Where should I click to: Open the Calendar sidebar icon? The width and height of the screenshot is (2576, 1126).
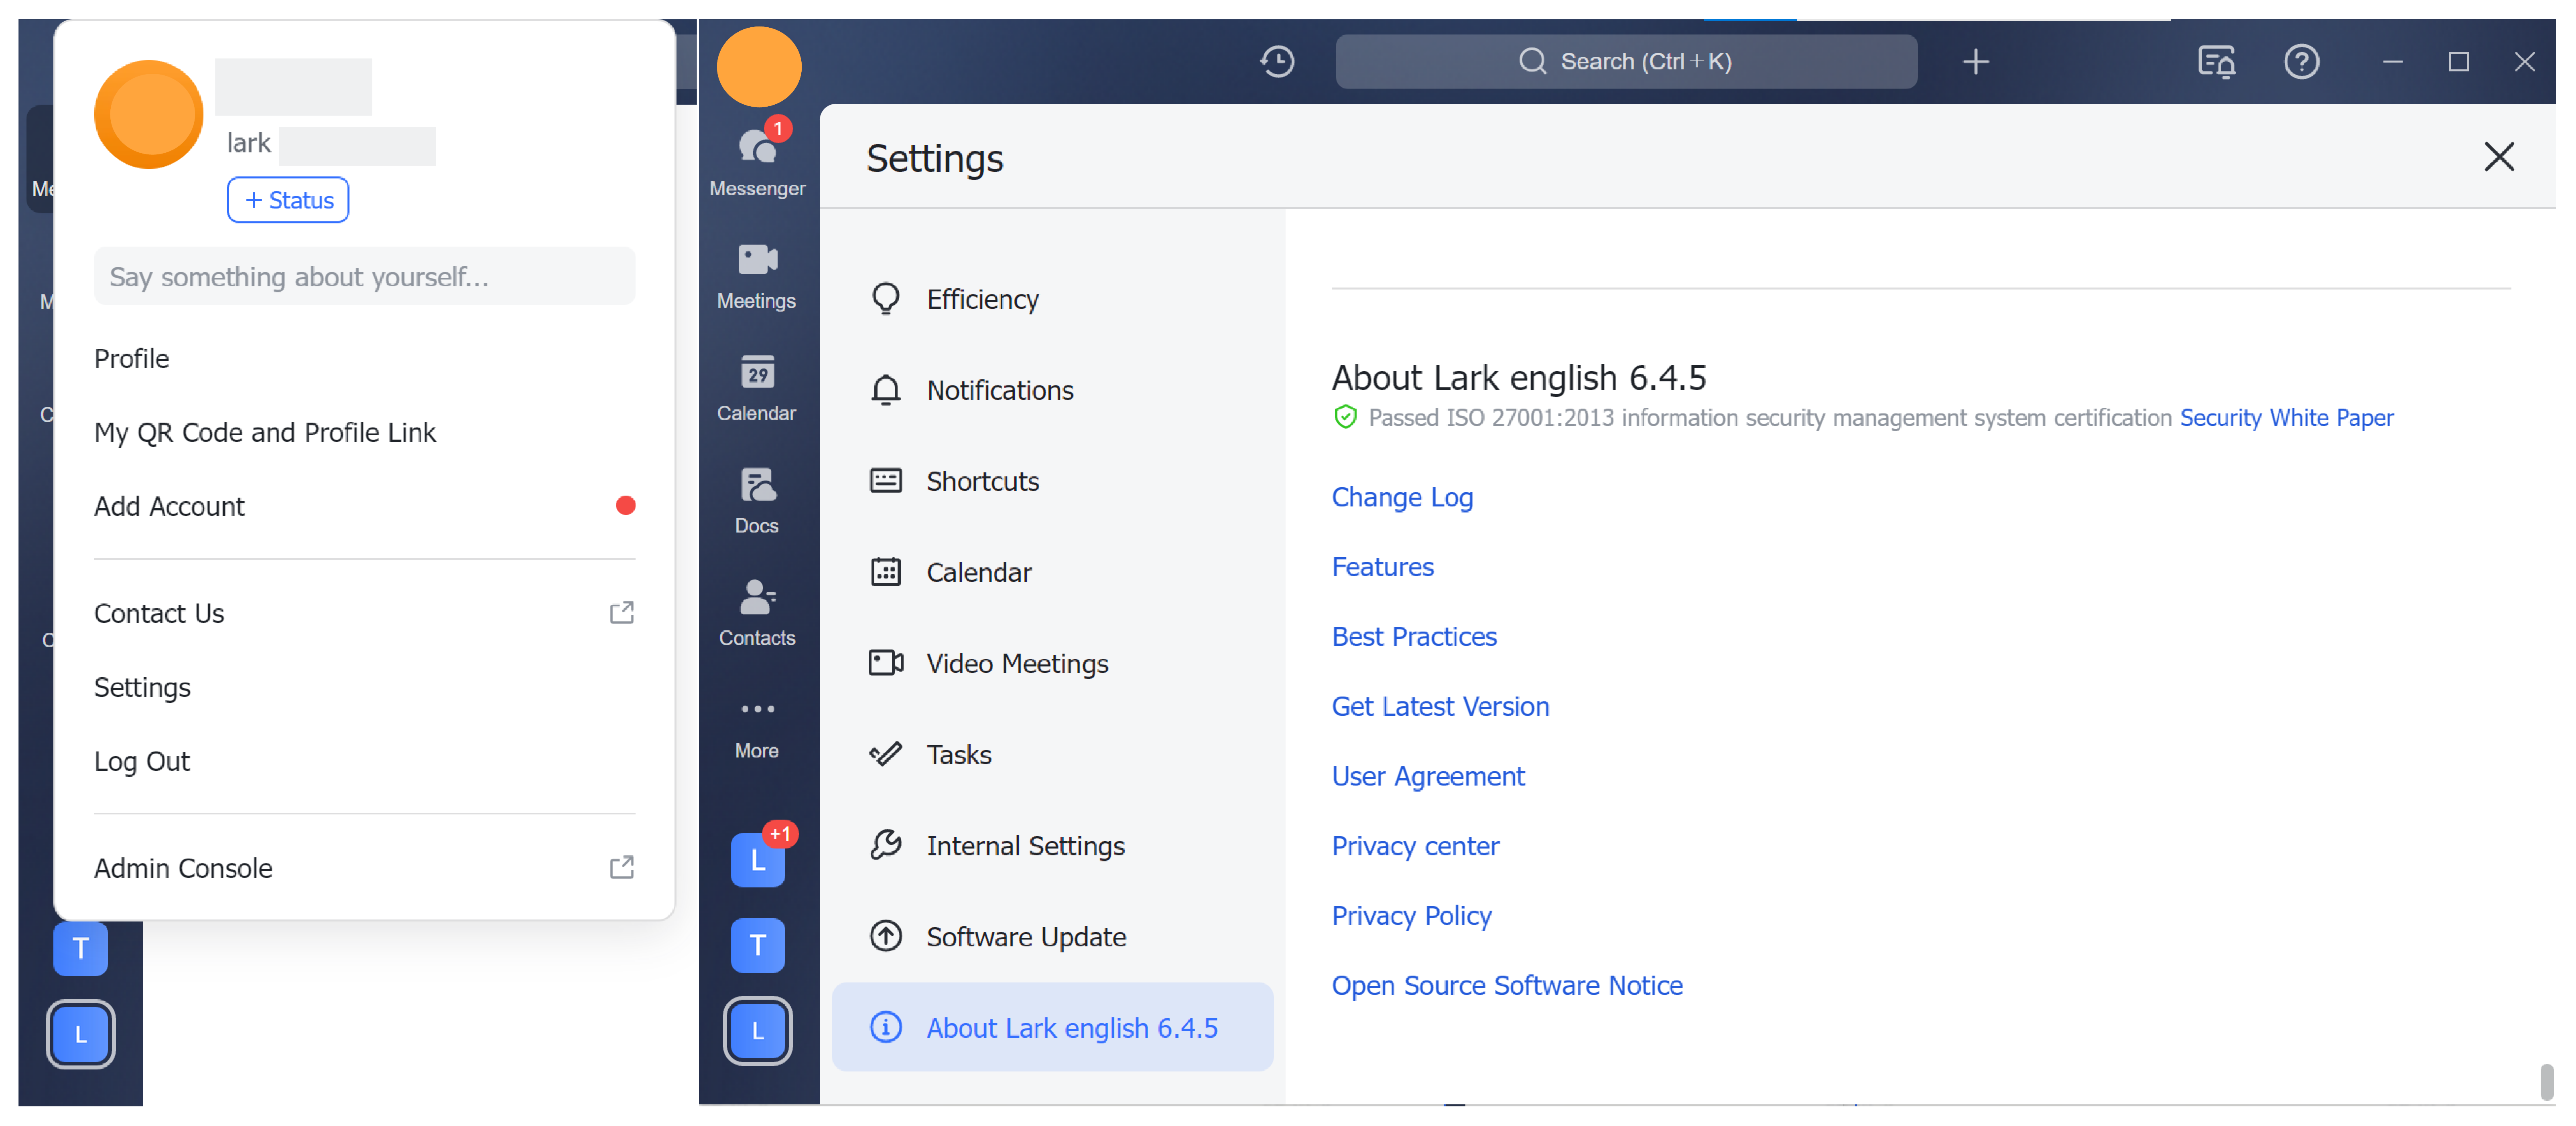(757, 388)
